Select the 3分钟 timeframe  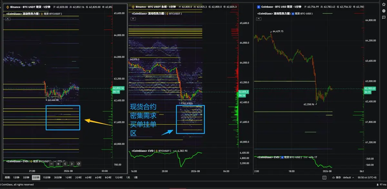(x=26, y=177)
